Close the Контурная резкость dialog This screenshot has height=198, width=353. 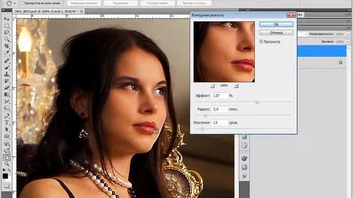tap(291, 15)
